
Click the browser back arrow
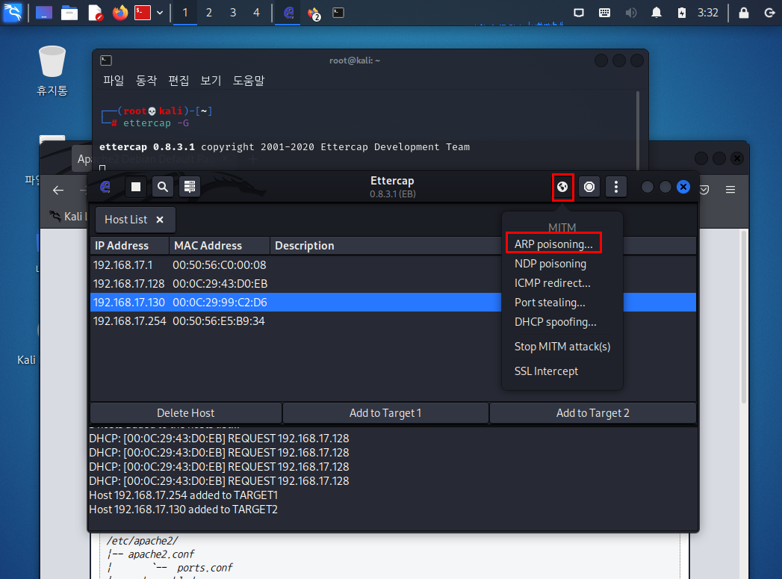coord(58,190)
